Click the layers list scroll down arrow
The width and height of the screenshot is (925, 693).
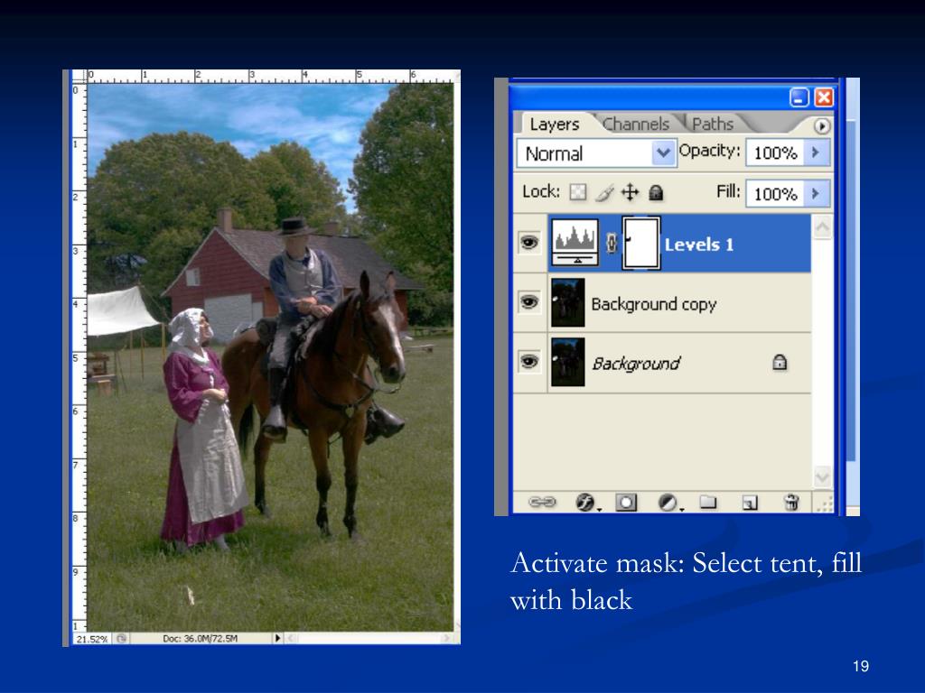pos(822,476)
